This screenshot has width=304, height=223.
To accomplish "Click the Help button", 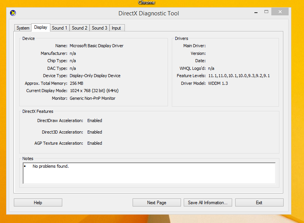I will coord(38,203).
